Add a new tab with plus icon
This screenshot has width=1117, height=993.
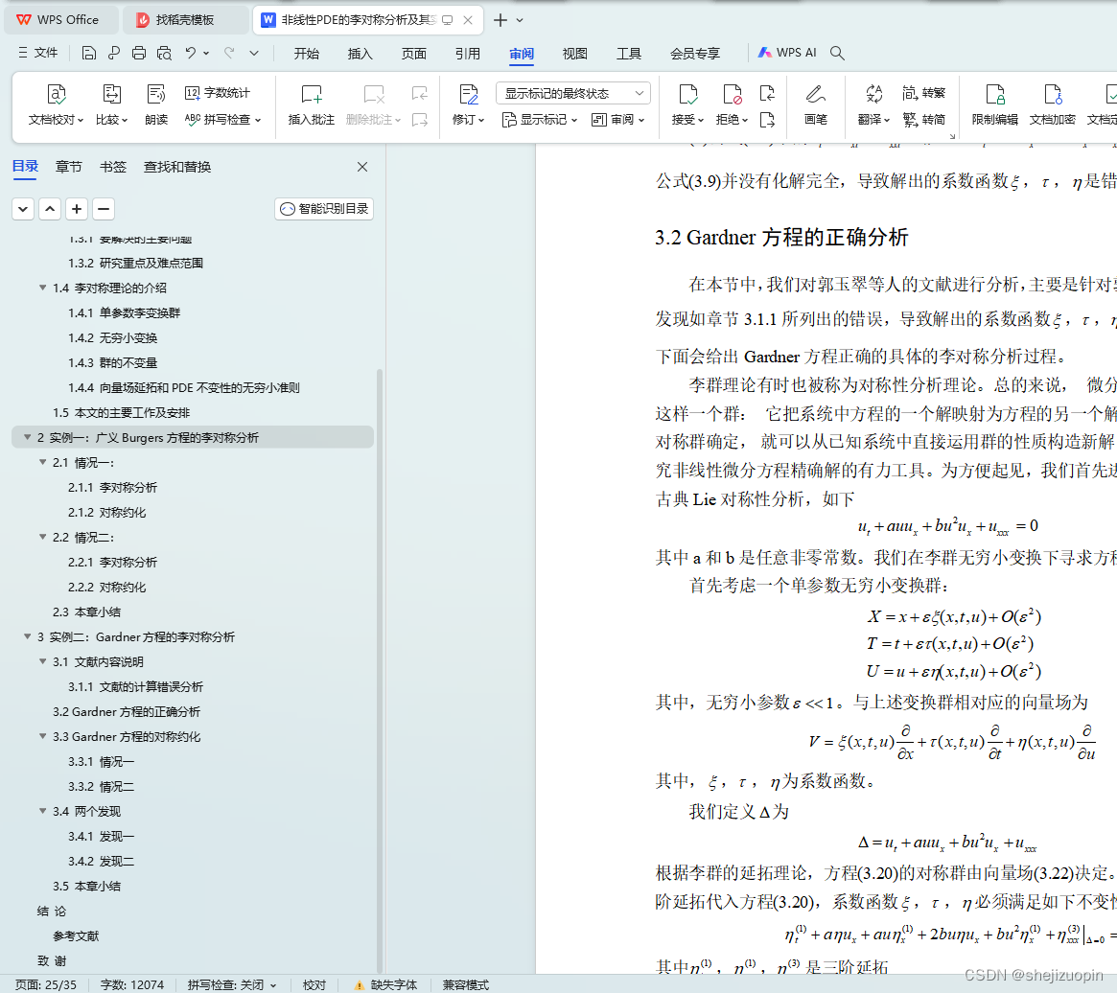point(500,20)
